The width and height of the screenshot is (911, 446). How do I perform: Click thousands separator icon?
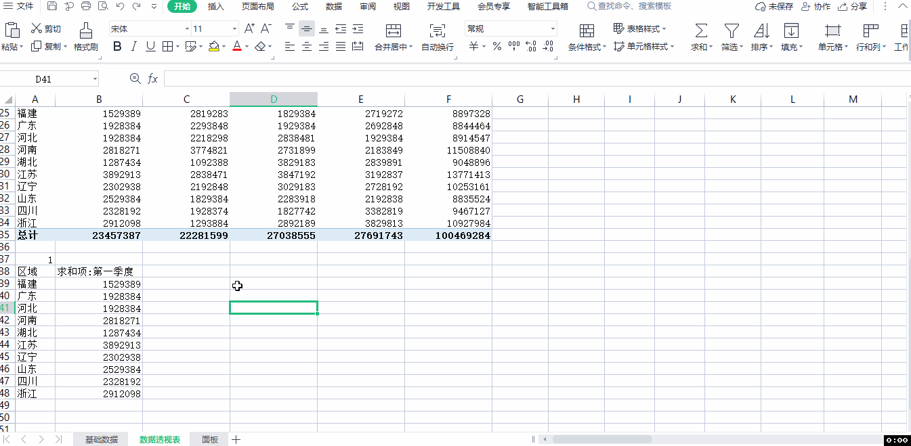tap(514, 47)
